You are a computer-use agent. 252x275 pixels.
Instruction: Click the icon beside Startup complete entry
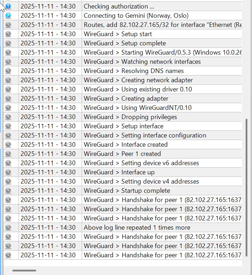(x=8, y=191)
